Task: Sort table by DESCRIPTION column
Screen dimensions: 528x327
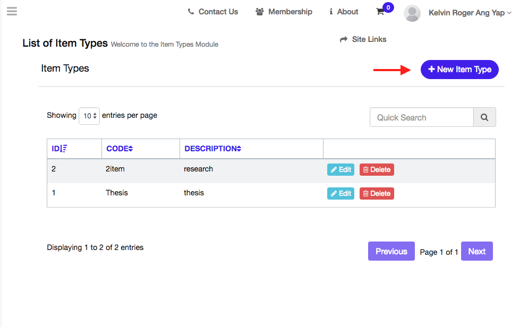Action: coord(213,148)
